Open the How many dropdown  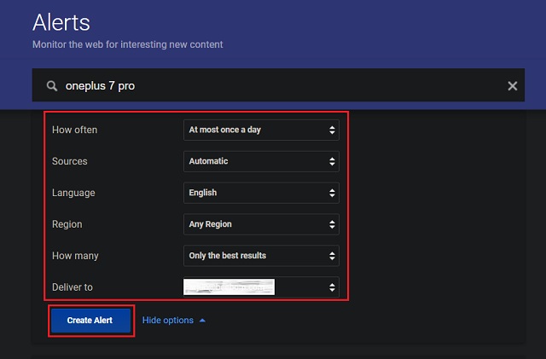click(x=261, y=256)
